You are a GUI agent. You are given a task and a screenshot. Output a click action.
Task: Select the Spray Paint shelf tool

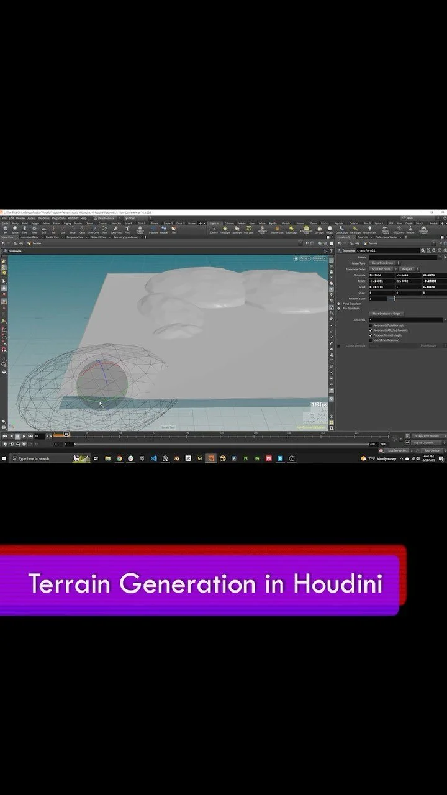116,230
